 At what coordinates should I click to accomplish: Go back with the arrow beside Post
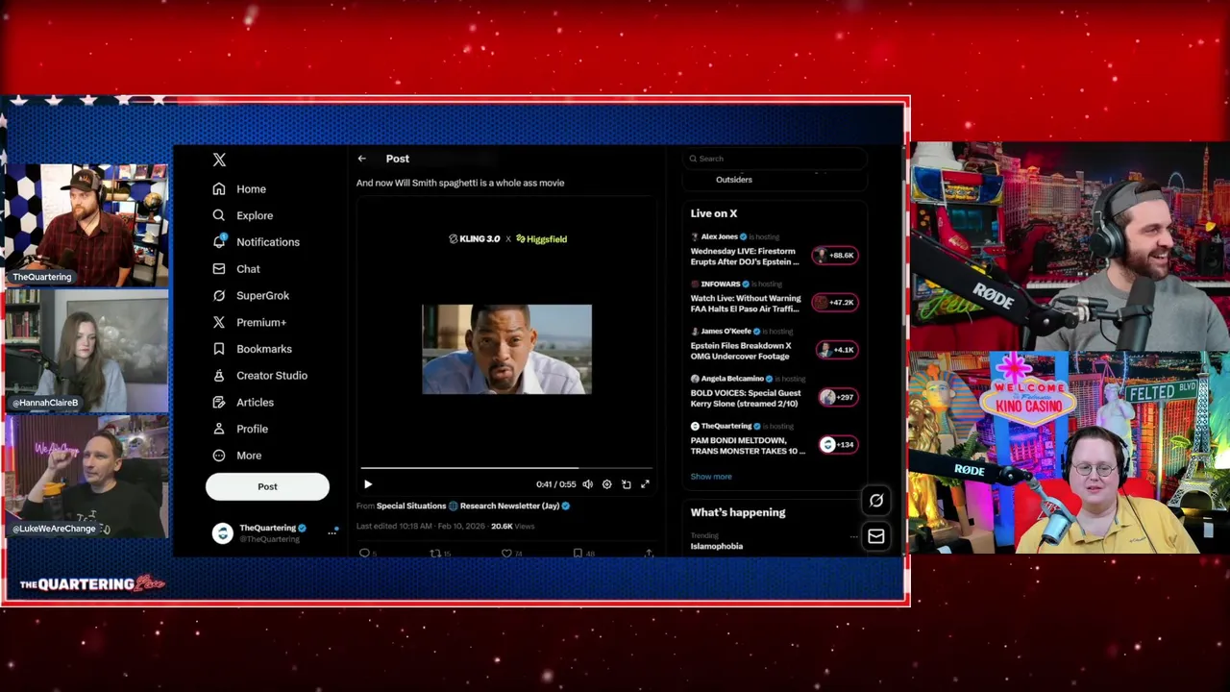click(x=361, y=159)
